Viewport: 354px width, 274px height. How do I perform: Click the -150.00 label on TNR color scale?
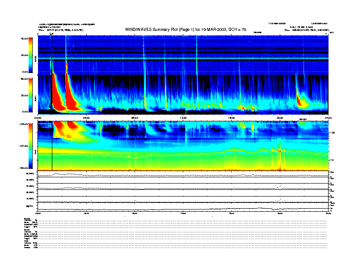pos(23,168)
